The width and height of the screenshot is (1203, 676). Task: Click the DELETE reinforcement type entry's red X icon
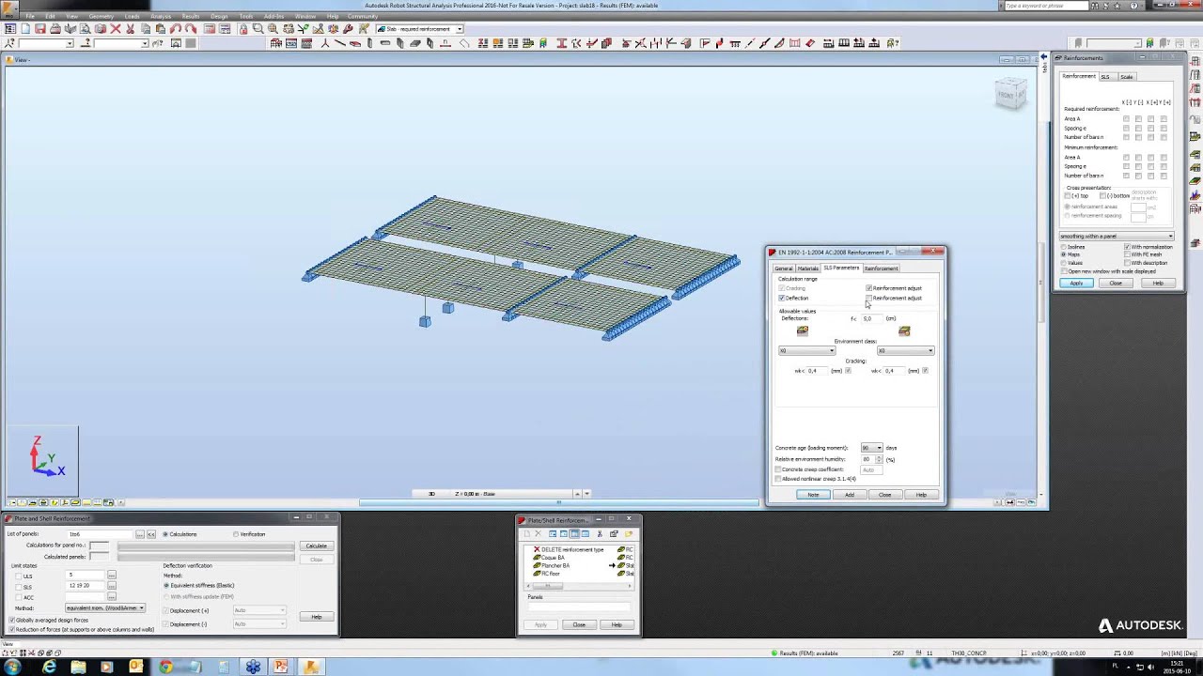tap(538, 549)
